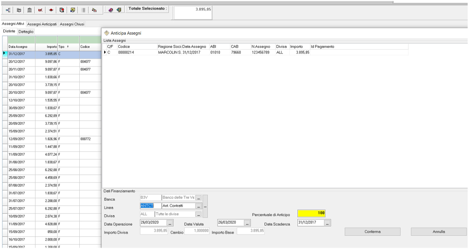
Task: Switch to the Assegni Anticipati tab
Action: point(42,24)
